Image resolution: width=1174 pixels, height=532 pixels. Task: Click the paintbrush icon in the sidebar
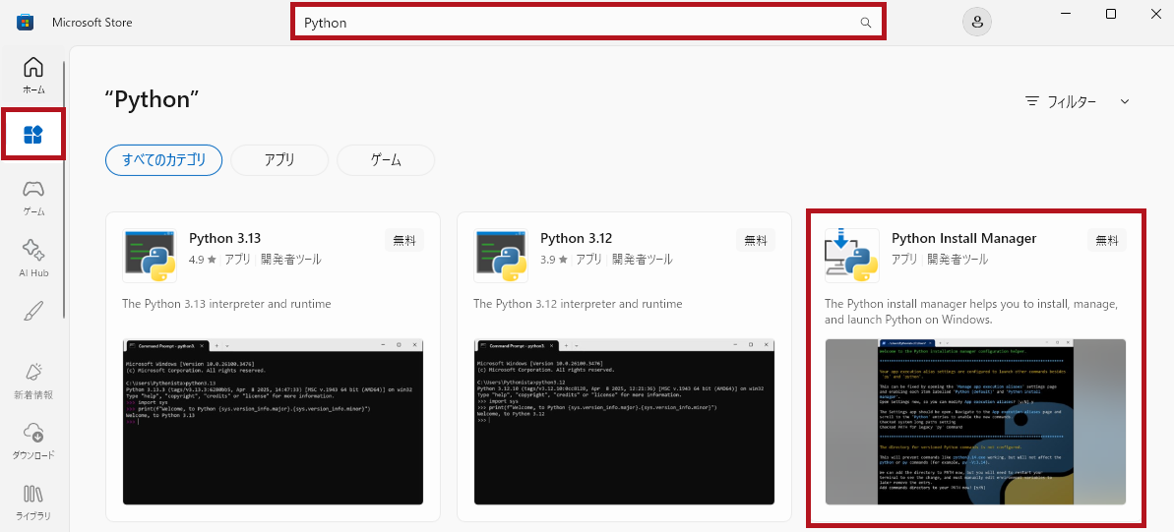(33, 312)
